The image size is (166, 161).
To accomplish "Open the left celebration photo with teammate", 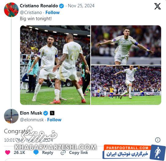I will pos(55,65).
